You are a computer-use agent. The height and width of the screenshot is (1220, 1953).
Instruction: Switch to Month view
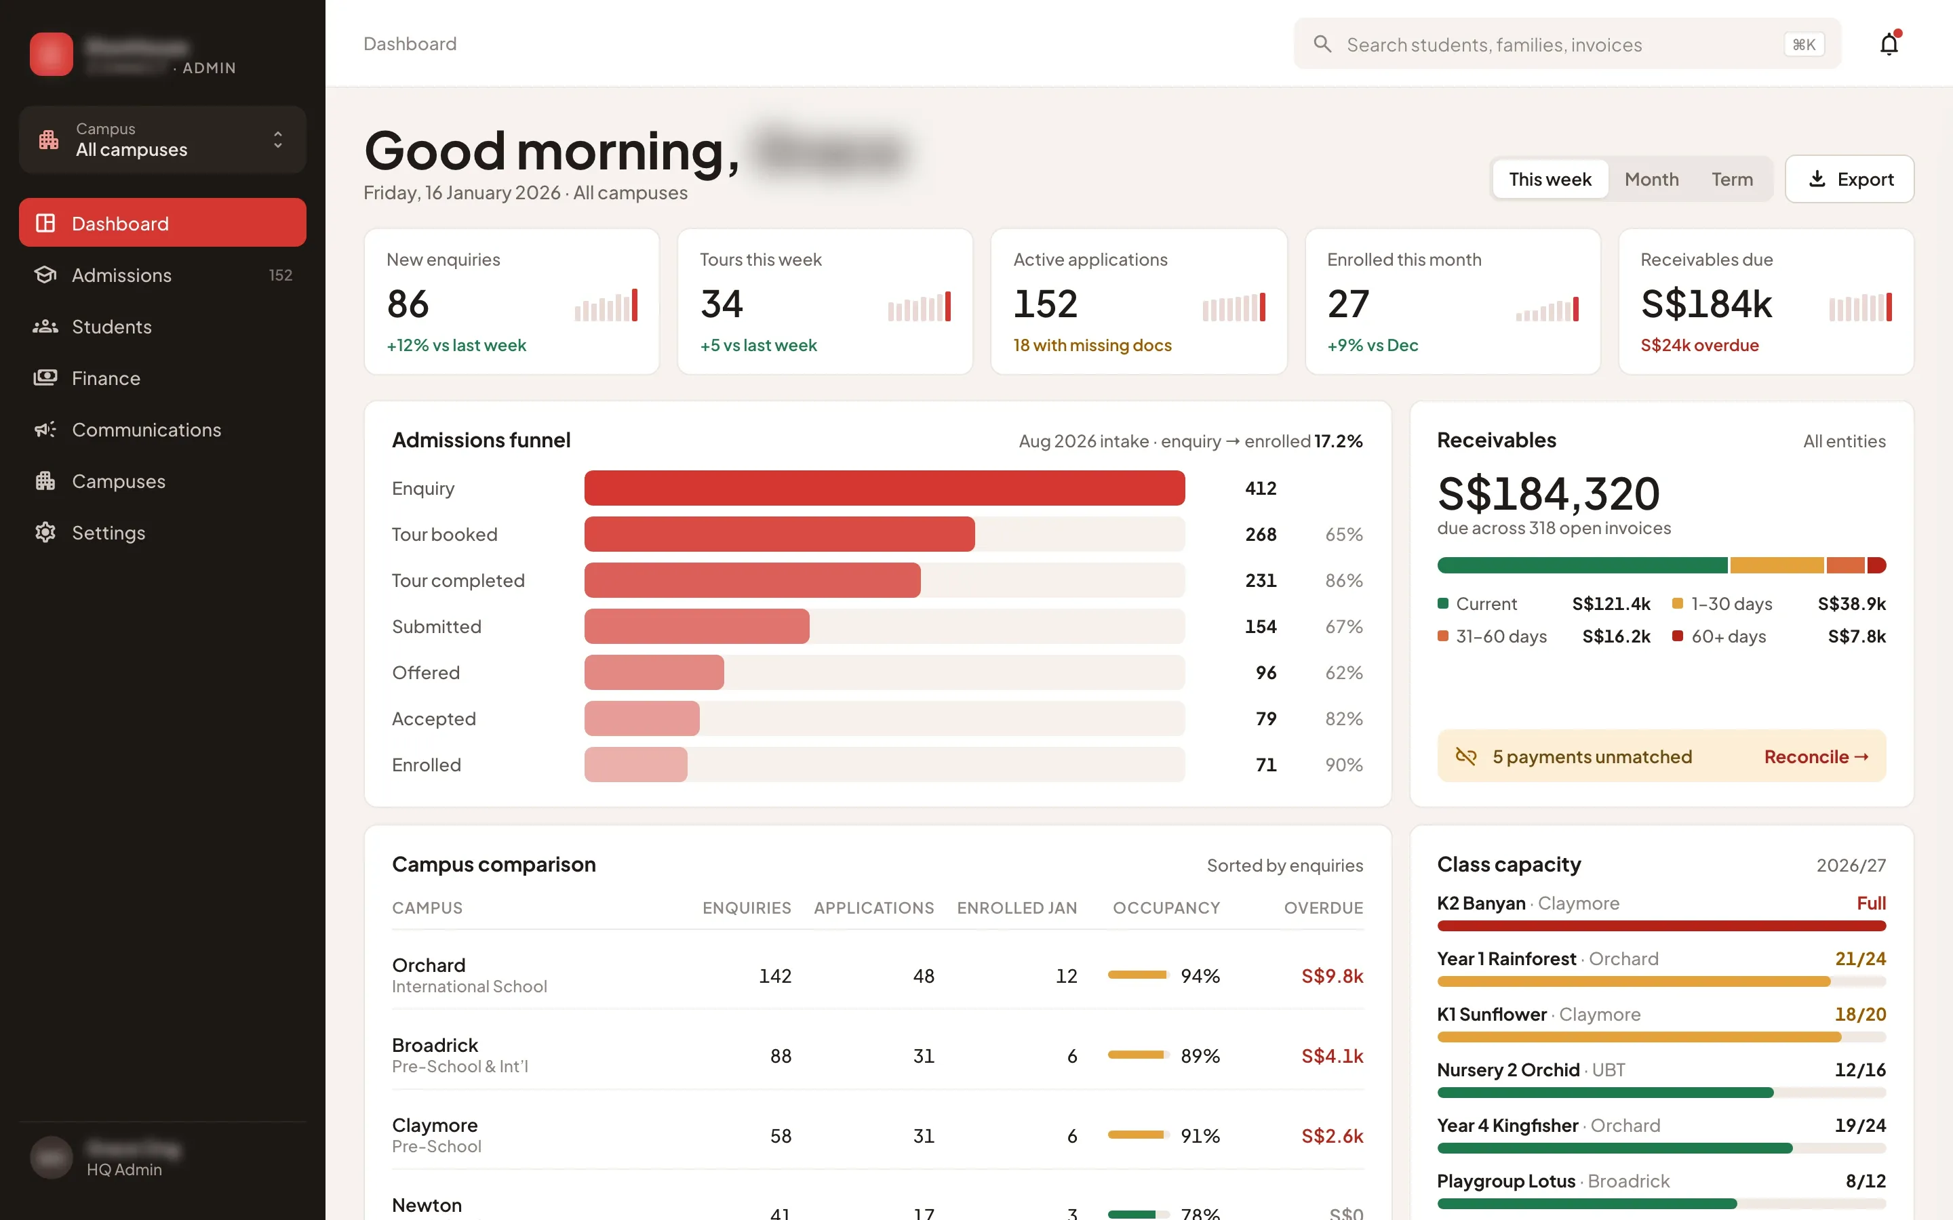pos(1651,179)
